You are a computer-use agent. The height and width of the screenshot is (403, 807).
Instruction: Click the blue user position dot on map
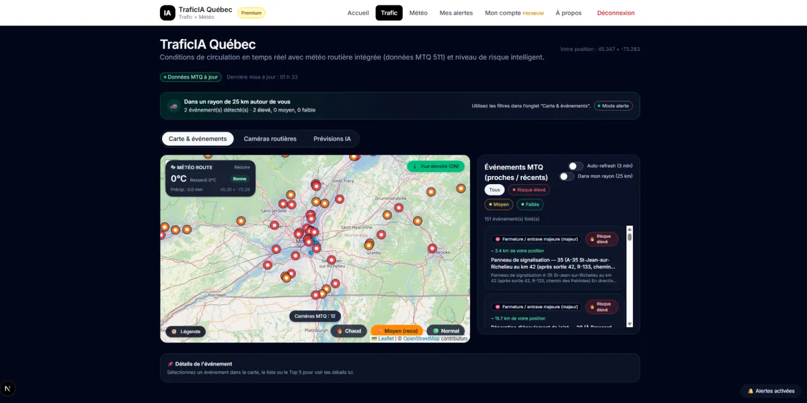point(311,253)
